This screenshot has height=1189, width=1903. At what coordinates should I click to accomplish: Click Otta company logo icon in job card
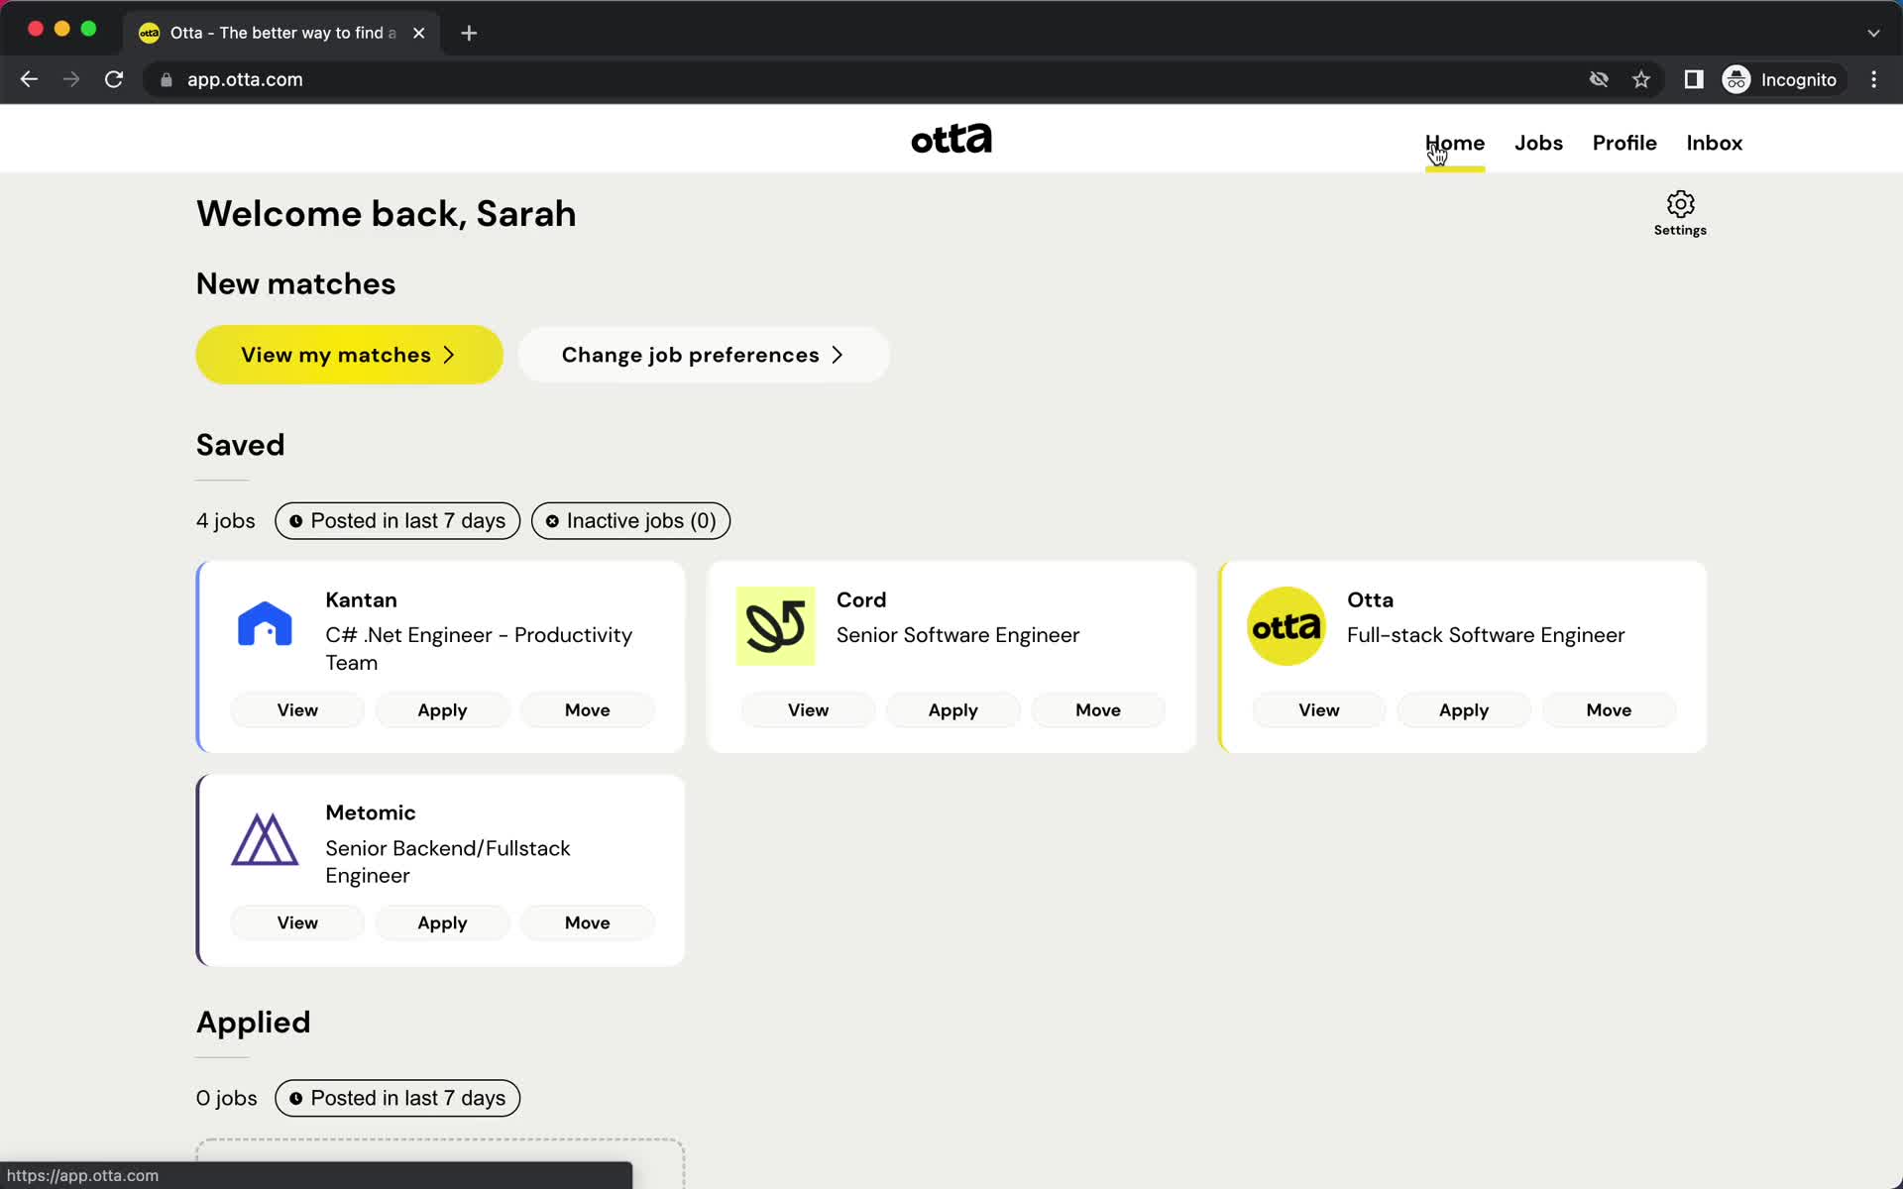pos(1287,626)
